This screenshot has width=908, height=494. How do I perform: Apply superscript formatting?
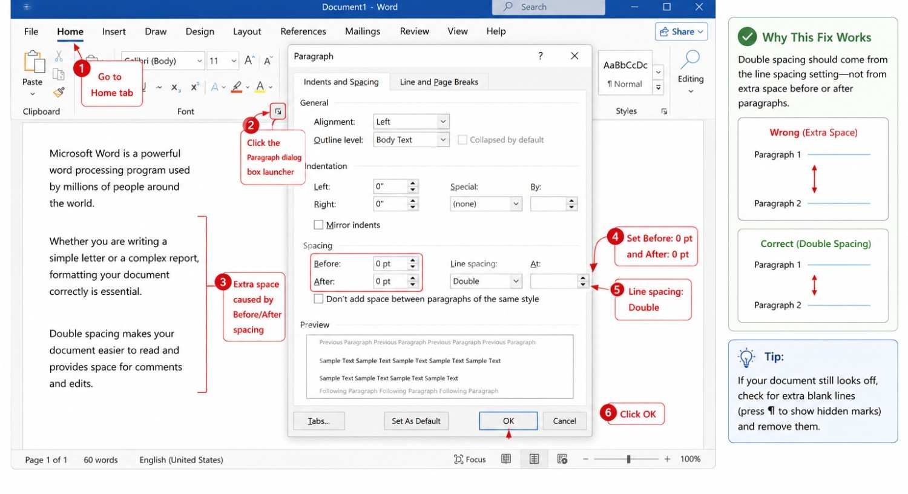click(195, 87)
